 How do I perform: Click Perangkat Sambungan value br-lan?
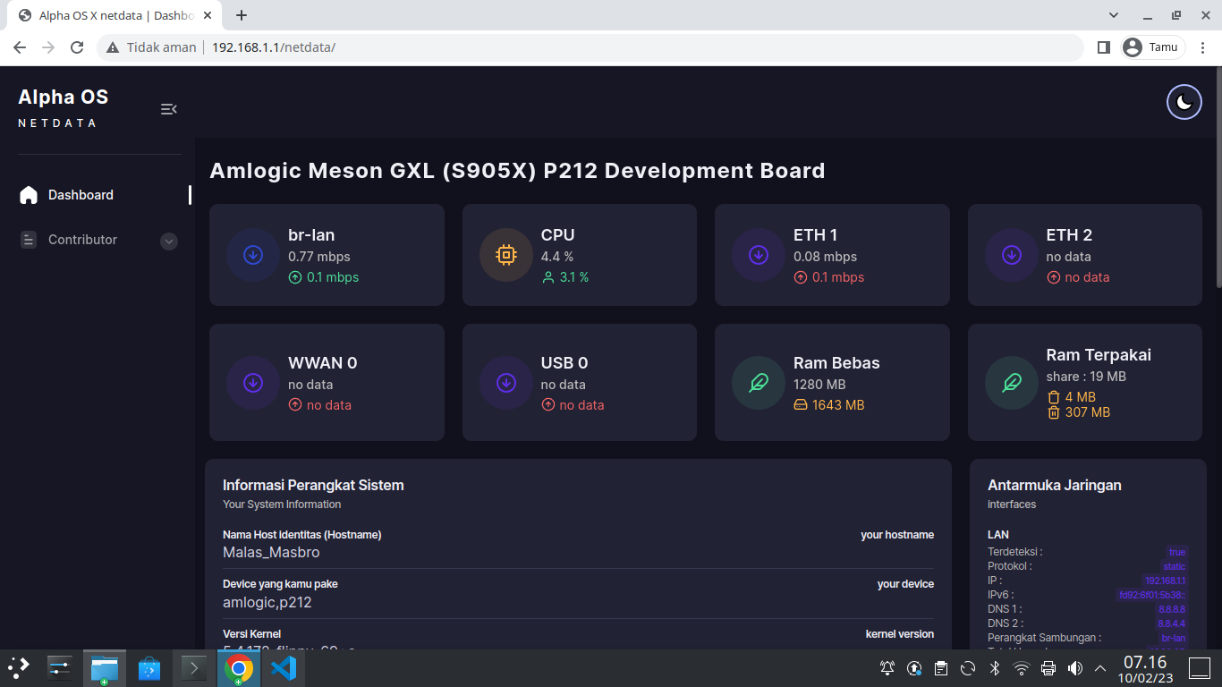click(x=1174, y=638)
